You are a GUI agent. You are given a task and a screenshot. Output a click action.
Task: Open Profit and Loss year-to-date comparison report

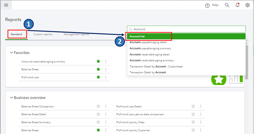coord(140,114)
